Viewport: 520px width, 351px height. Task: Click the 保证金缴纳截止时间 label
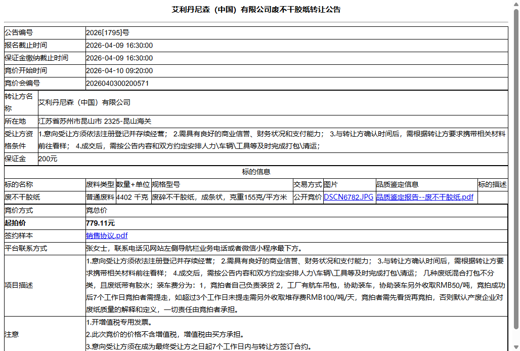click(36, 58)
